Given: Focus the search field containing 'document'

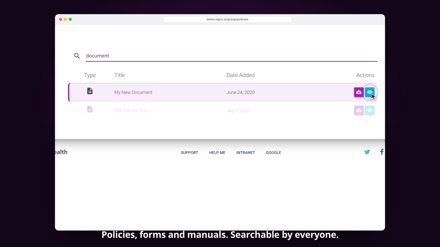Looking at the screenshot, I should pyautogui.click(x=231, y=56).
